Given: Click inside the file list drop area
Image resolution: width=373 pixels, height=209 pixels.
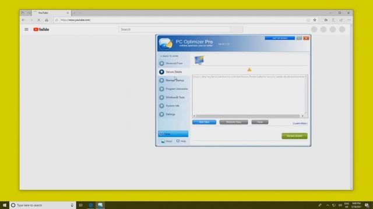Looking at the screenshot, I should click(249, 96).
